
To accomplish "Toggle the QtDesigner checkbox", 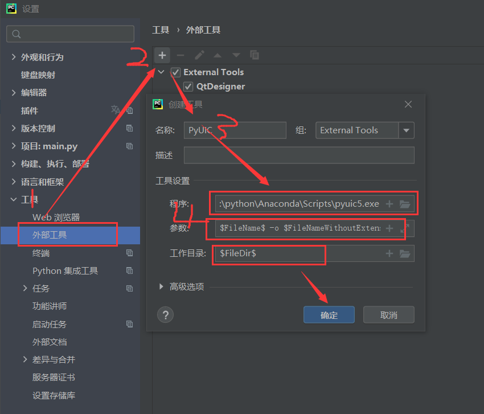I will click(x=188, y=87).
